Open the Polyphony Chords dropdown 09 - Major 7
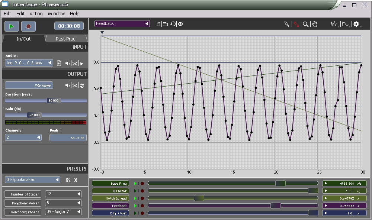The image size is (372, 220). pos(63,211)
